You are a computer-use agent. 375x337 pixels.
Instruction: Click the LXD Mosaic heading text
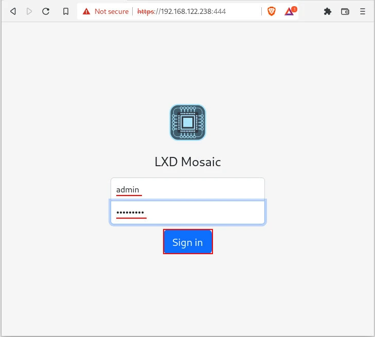(x=188, y=162)
